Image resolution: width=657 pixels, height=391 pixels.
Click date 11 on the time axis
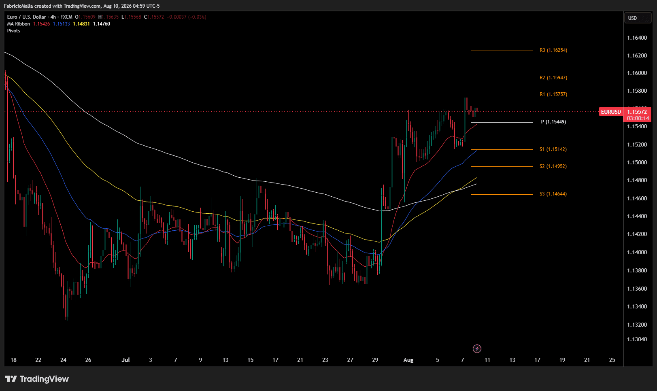click(x=487, y=360)
